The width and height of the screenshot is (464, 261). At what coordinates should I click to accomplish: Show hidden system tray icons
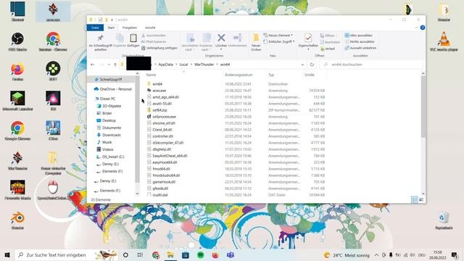coord(376,254)
